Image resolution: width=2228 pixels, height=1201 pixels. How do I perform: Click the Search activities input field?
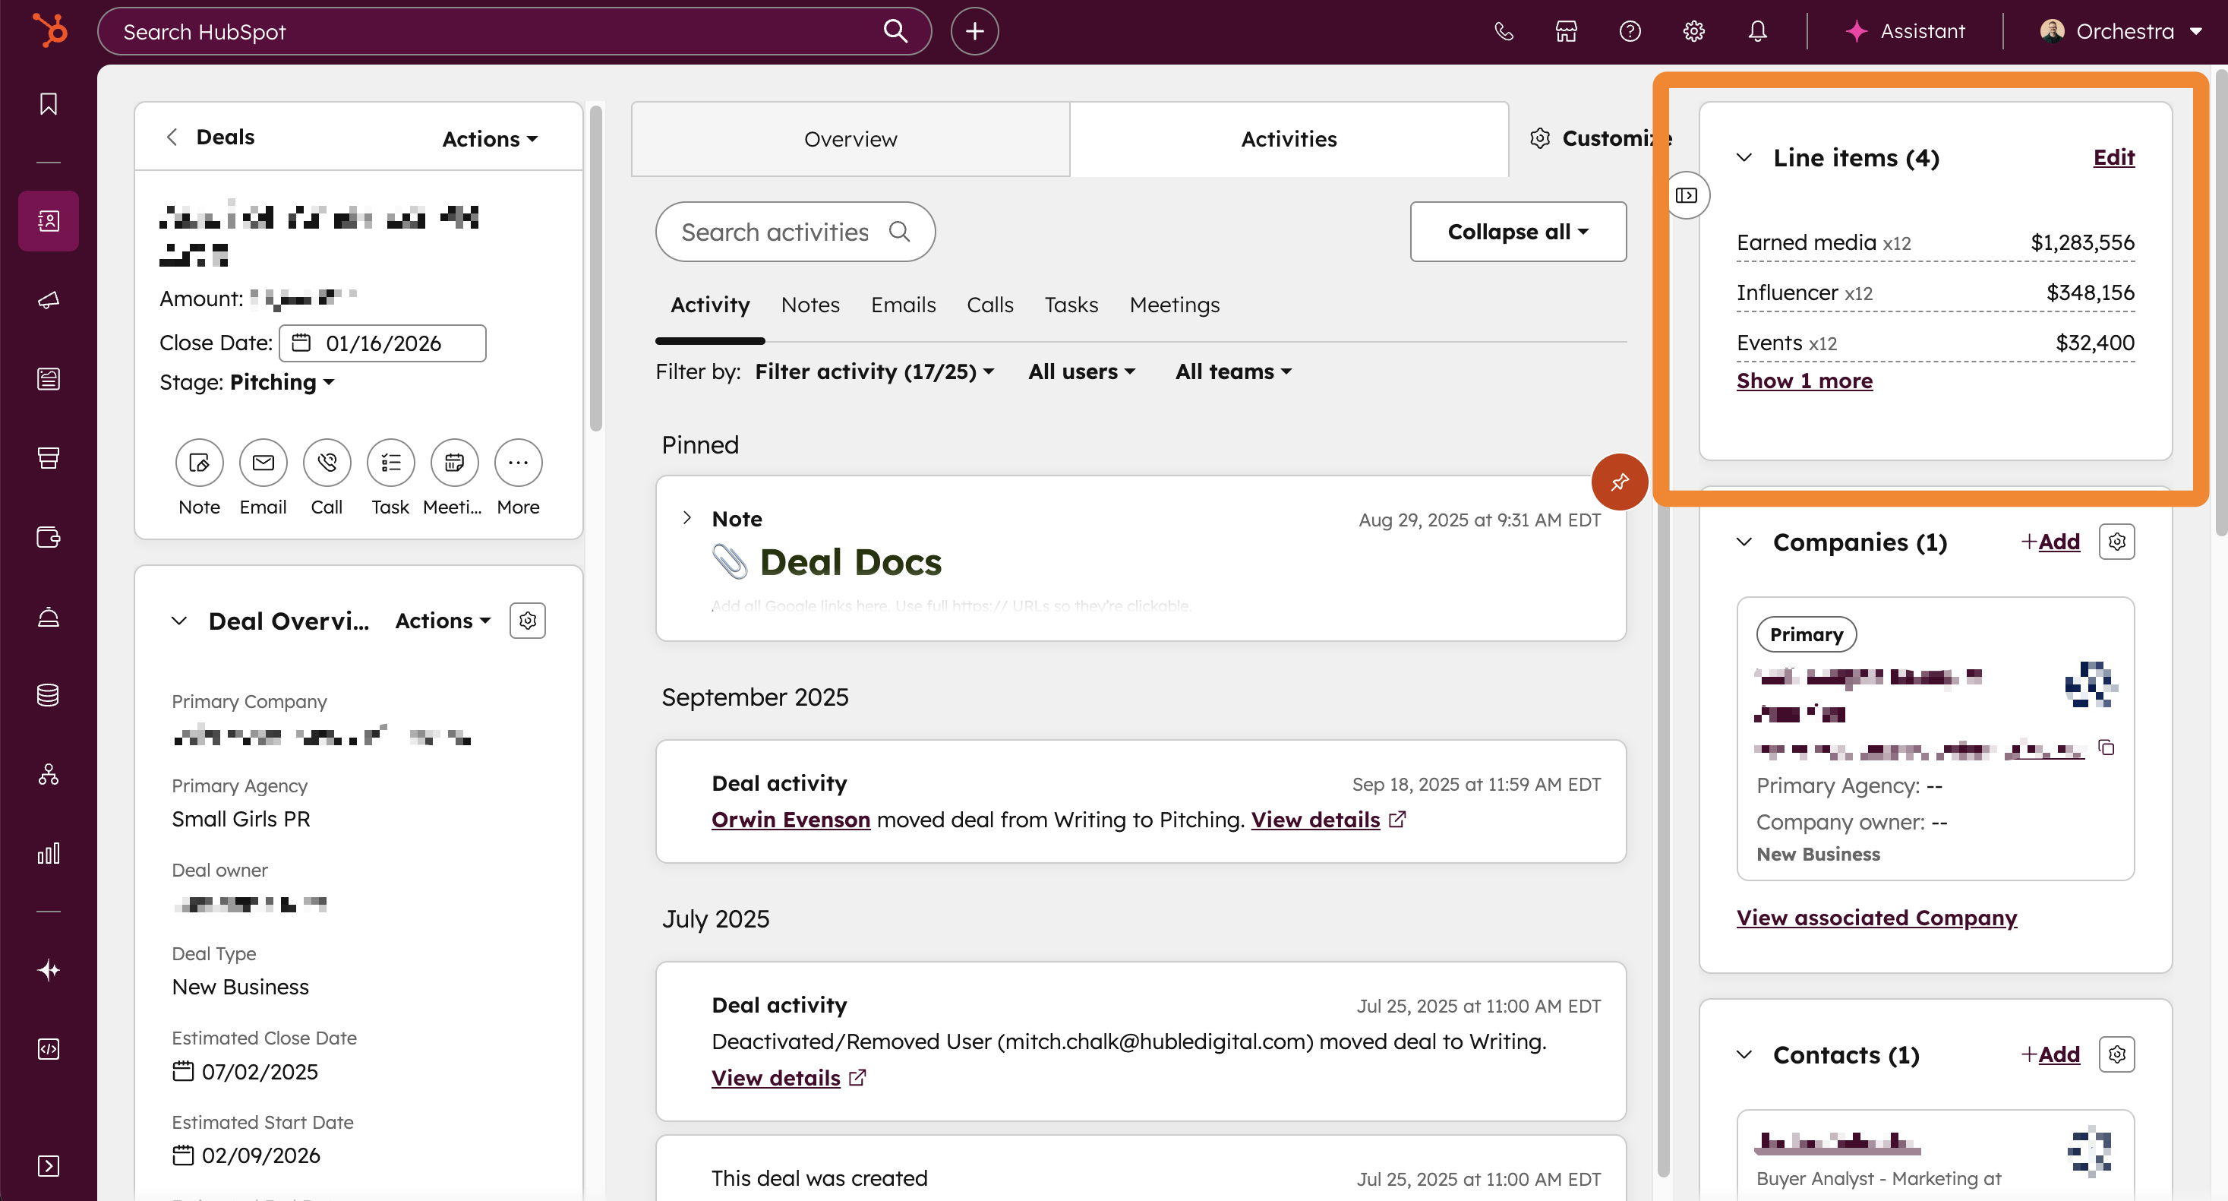[x=778, y=232]
